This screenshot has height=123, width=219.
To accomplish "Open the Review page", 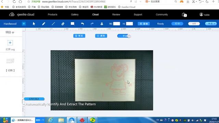I will tap(116, 14).
